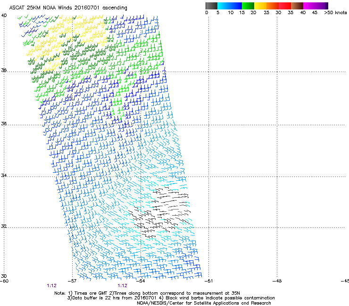Click the legend scale label '5'

pyautogui.click(x=218, y=13)
